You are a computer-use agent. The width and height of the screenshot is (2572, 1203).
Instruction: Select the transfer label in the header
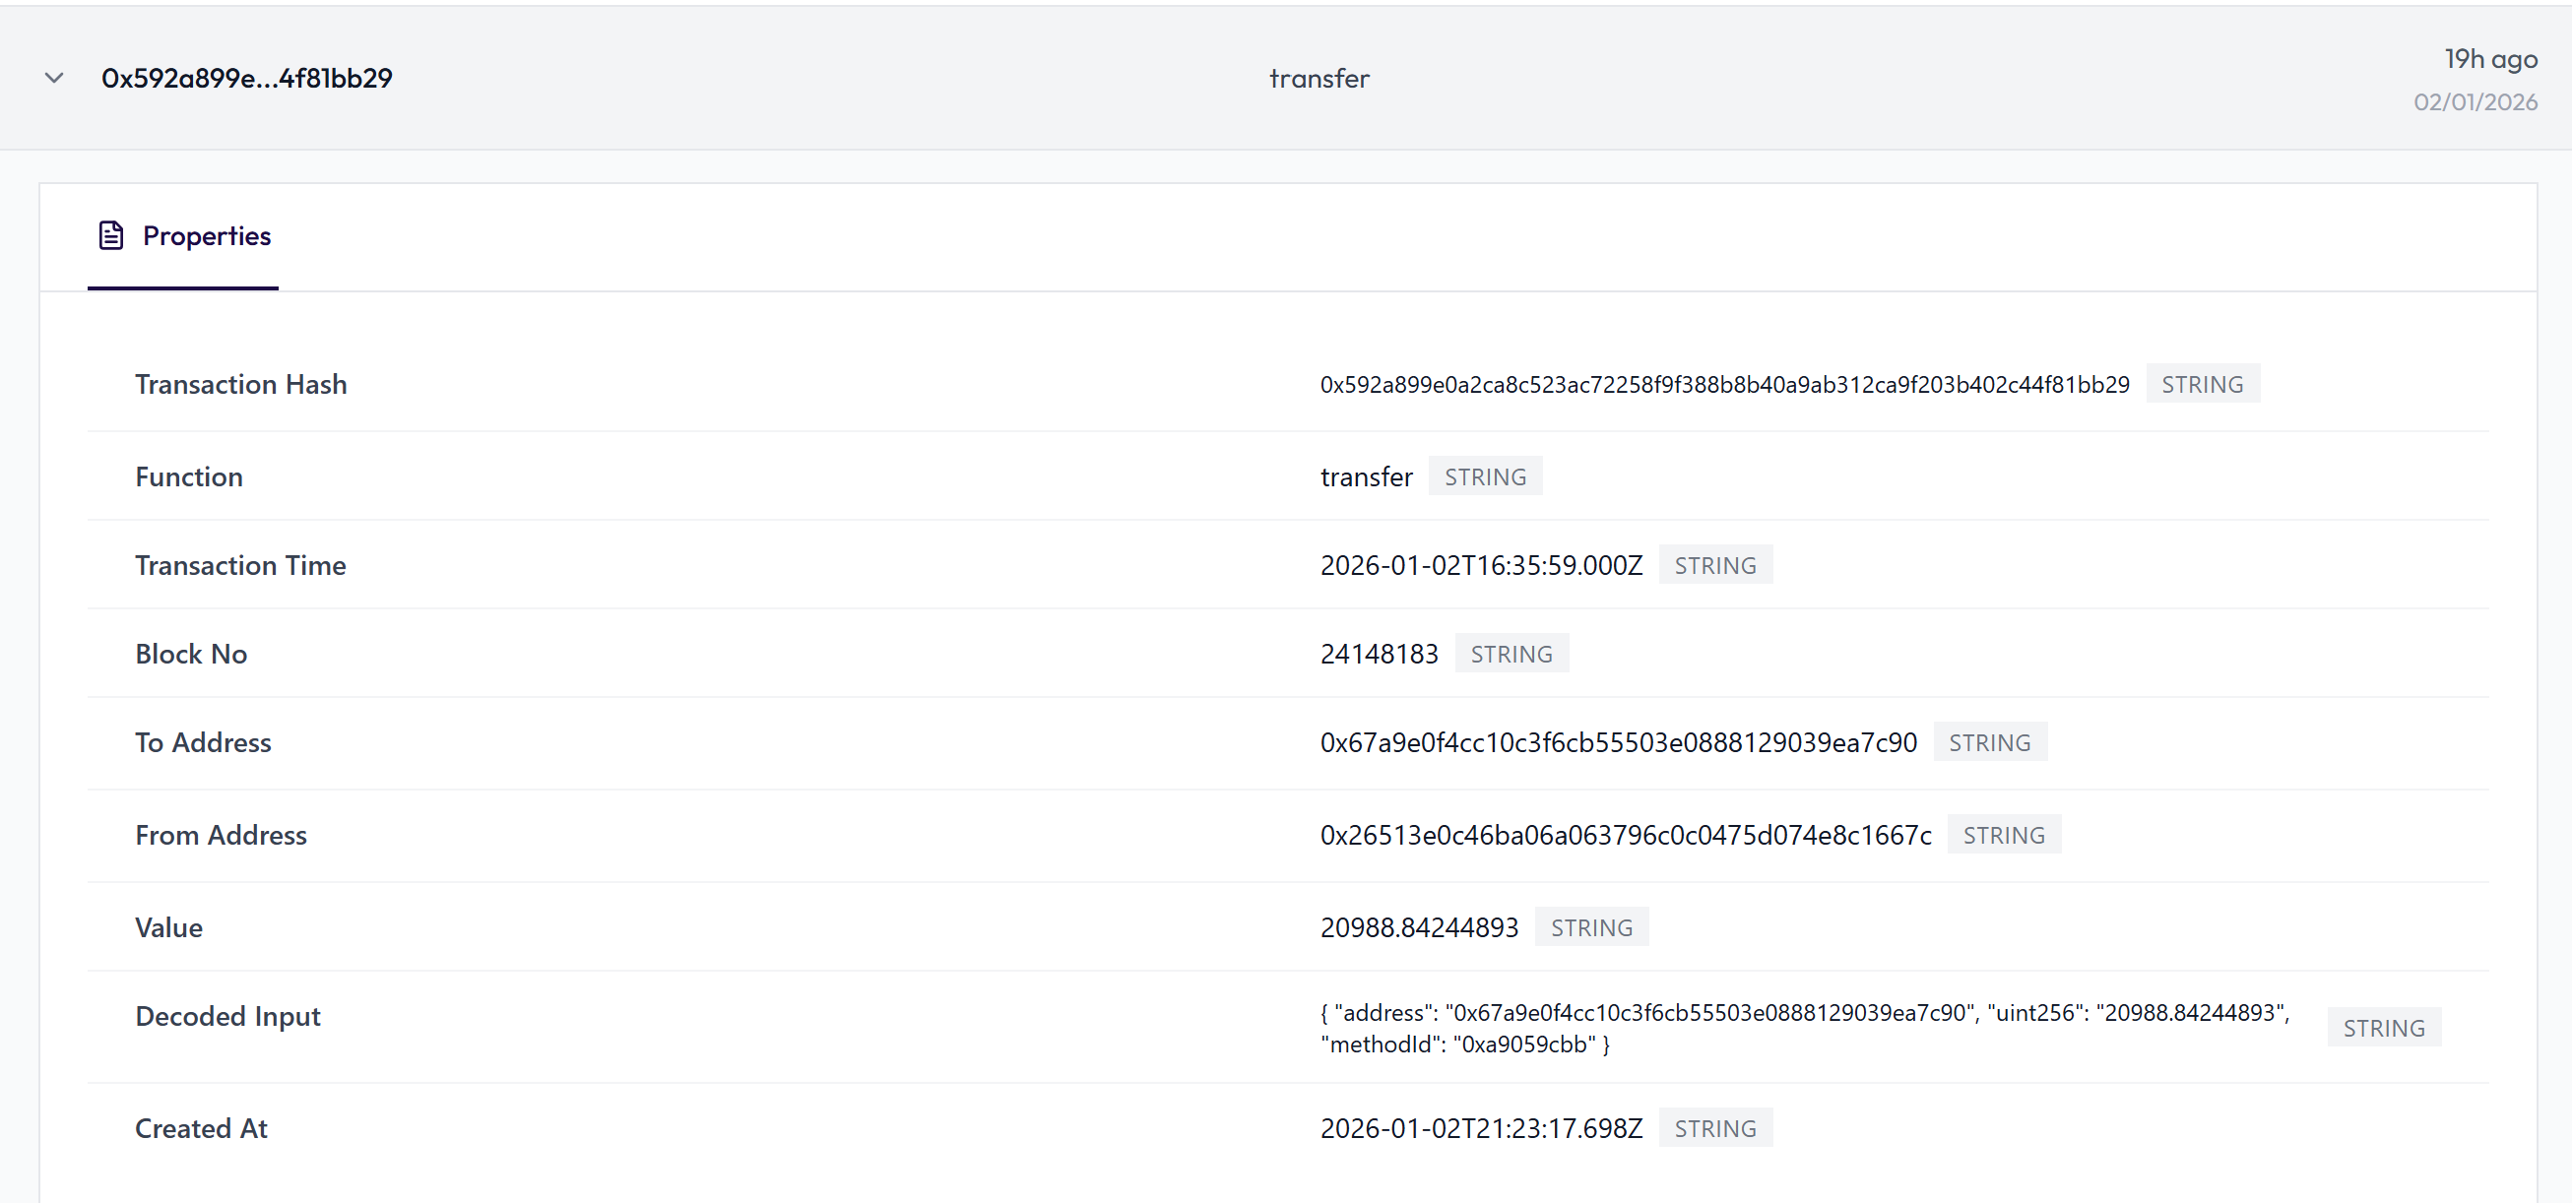pos(1318,78)
